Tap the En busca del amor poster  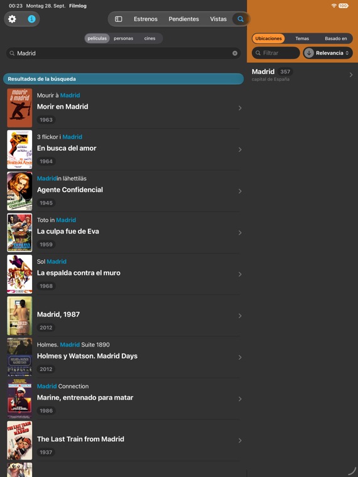[x=19, y=149]
